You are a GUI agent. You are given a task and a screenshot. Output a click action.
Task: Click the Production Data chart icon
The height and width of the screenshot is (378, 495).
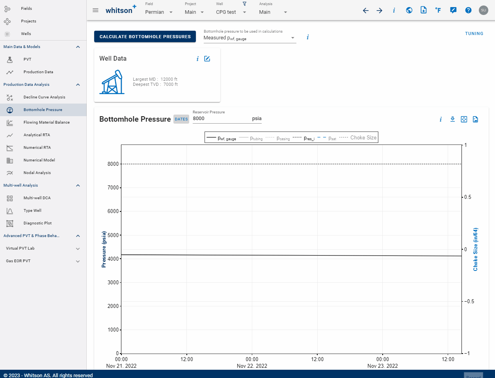[10, 72]
